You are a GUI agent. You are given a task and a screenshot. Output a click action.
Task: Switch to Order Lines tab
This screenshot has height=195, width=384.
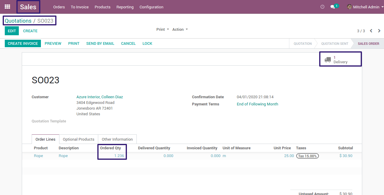click(x=45, y=139)
